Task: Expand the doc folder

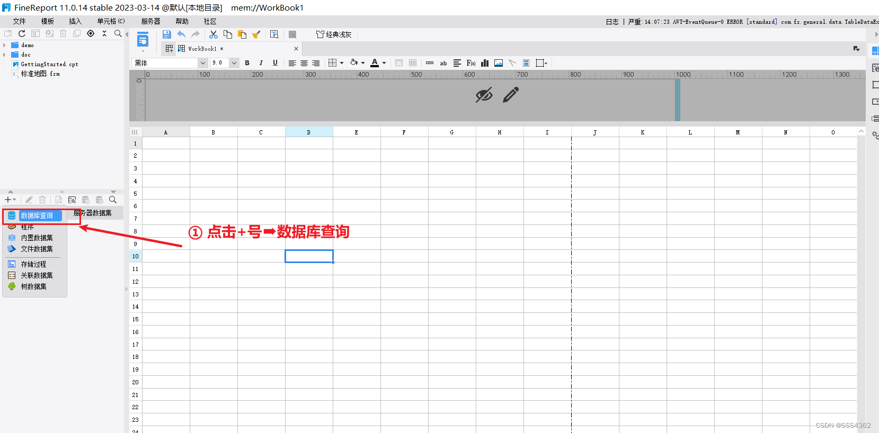Action: pyautogui.click(x=4, y=55)
